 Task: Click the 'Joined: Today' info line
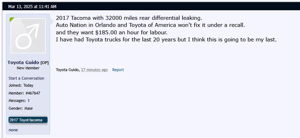(x=21, y=85)
